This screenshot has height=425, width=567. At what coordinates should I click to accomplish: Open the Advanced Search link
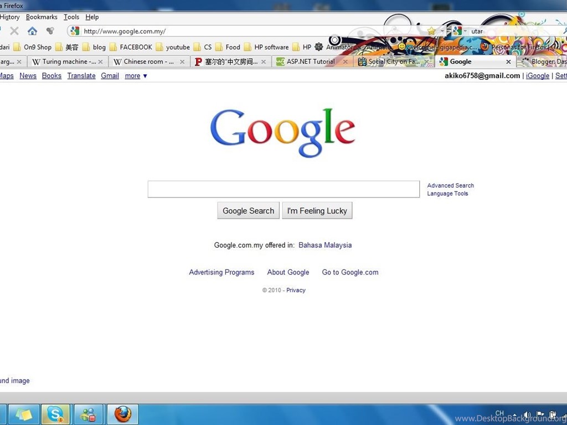click(x=450, y=185)
